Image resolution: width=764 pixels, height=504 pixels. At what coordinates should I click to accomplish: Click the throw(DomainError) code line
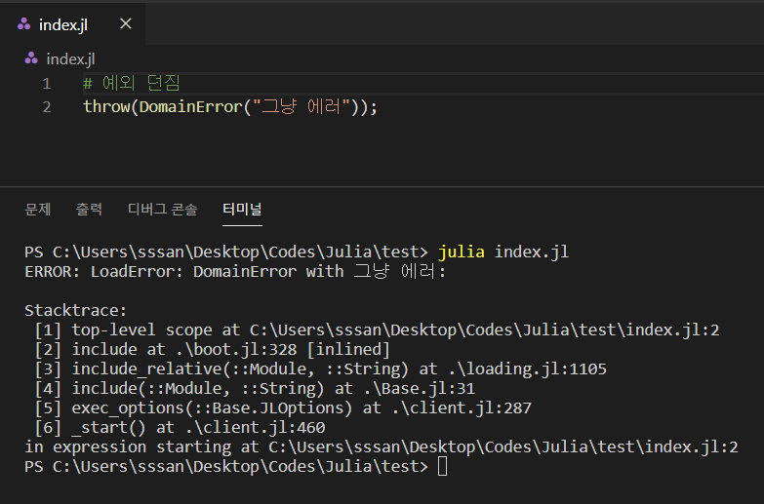229,106
